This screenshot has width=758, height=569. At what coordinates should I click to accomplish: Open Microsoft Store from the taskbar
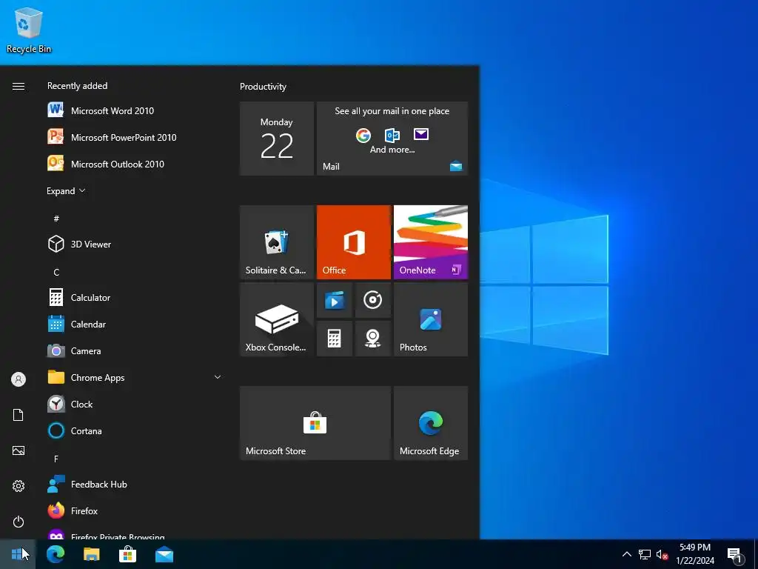127,554
